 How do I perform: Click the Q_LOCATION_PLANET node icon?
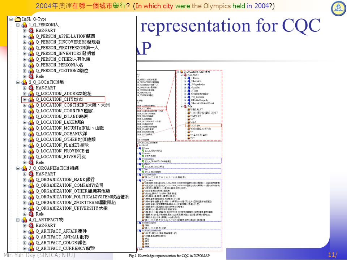[31, 146]
